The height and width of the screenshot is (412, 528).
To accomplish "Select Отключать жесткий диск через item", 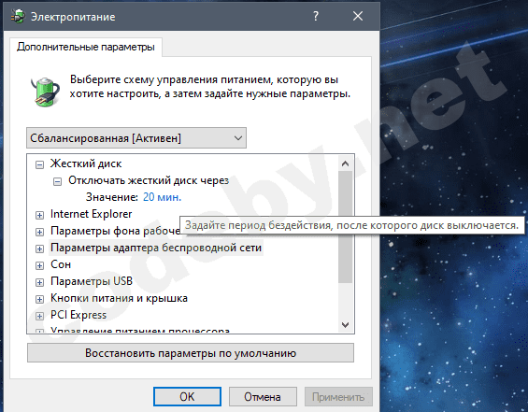I will coord(149,180).
